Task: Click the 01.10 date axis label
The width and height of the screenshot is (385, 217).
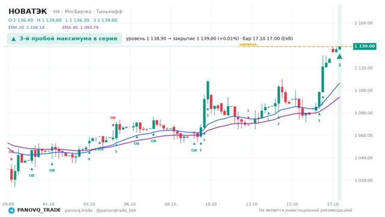Action: coord(48,204)
